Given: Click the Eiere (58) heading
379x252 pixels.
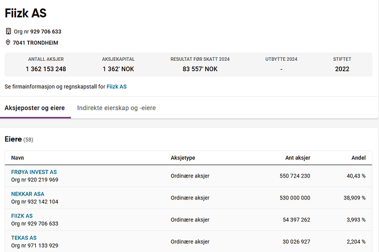Looking at the screenshot, I should (x=19, y=139).
